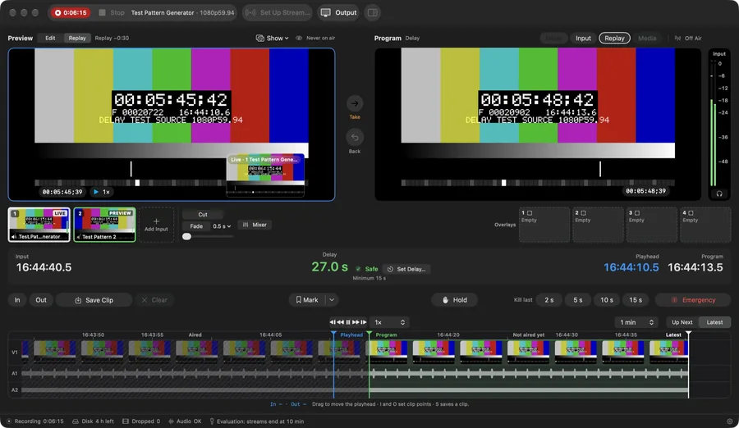Screen dimensions: 739x428
Task: Clear the In and Out points
Action: point(154,300)
